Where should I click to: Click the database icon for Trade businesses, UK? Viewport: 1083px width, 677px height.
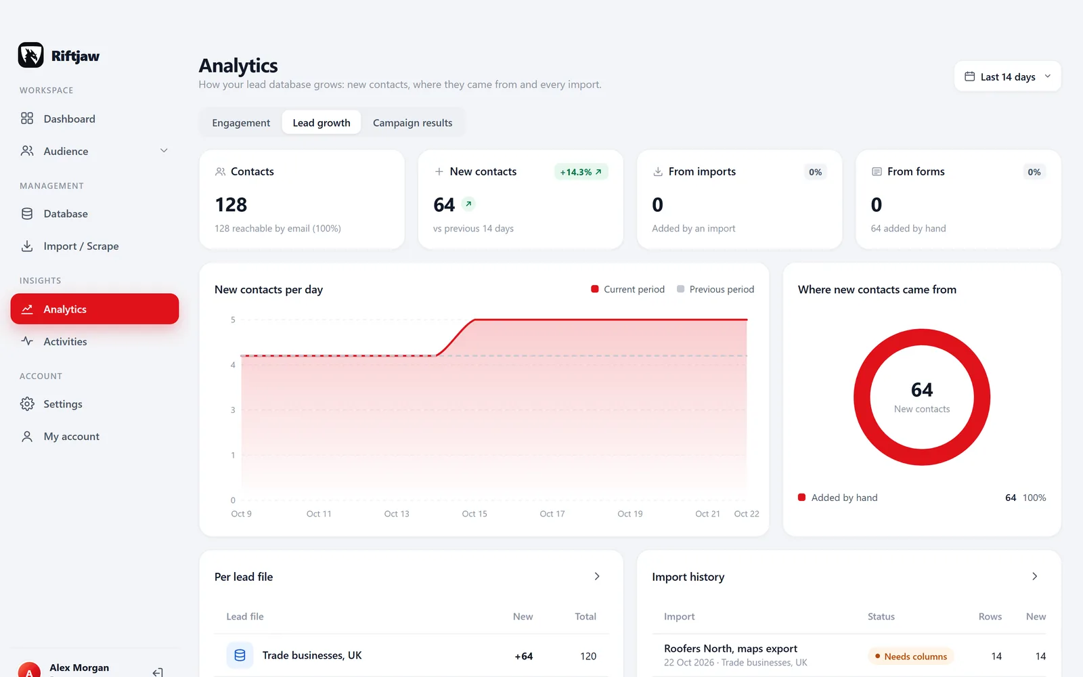coord(240,655)
